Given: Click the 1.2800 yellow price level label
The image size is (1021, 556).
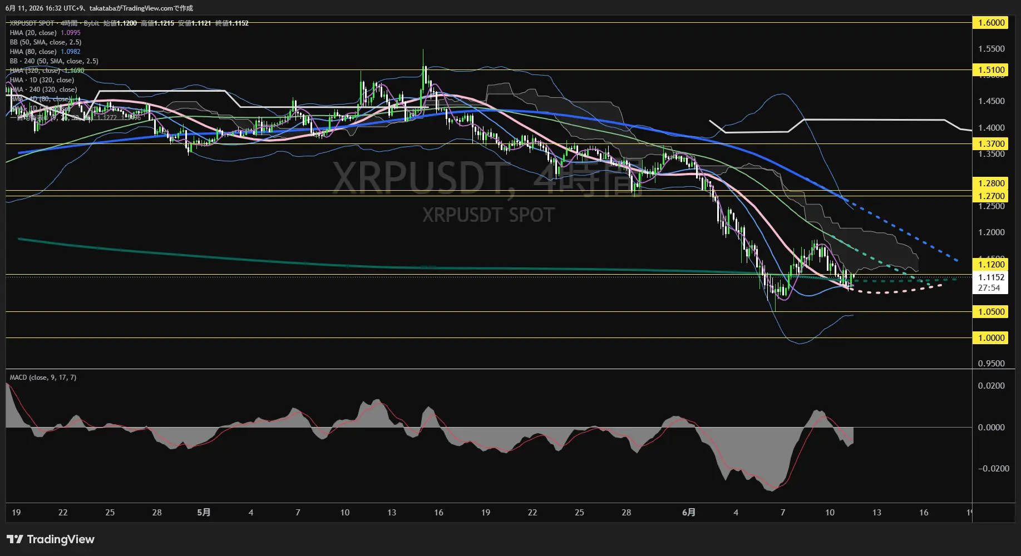Looking at the screenshot, I should (991, 183).
